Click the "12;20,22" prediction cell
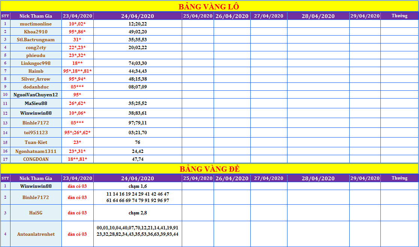419x247 pixels. (138, 24)
